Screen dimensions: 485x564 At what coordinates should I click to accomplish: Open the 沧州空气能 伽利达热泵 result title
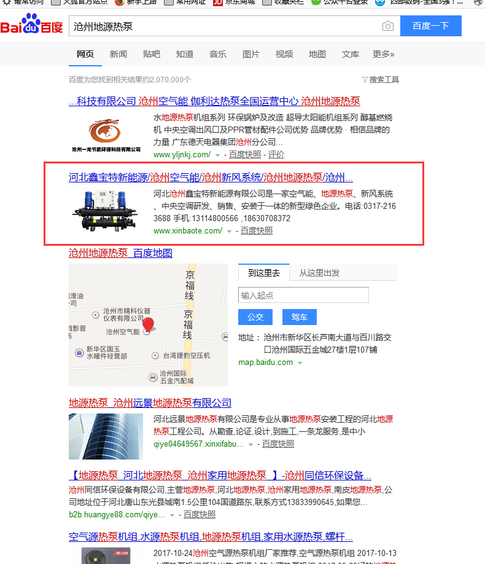[x=214, y=101]
